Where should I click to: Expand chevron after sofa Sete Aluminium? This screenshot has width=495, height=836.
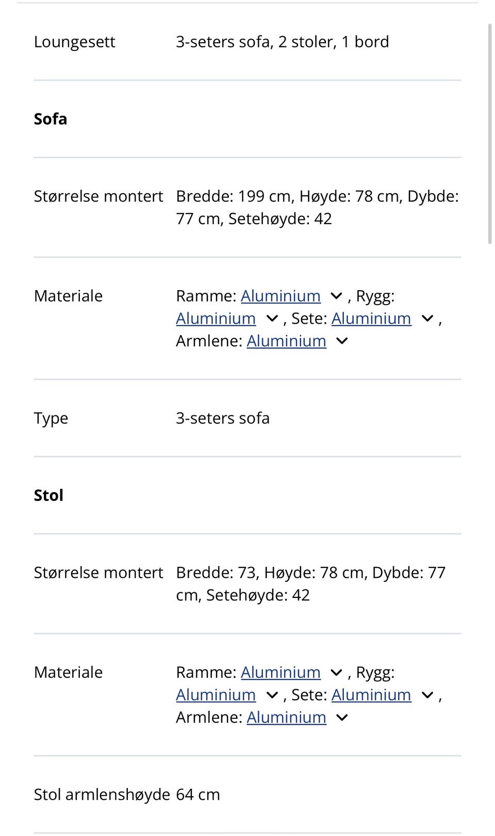pyautogui.click(x=427, y=319)
